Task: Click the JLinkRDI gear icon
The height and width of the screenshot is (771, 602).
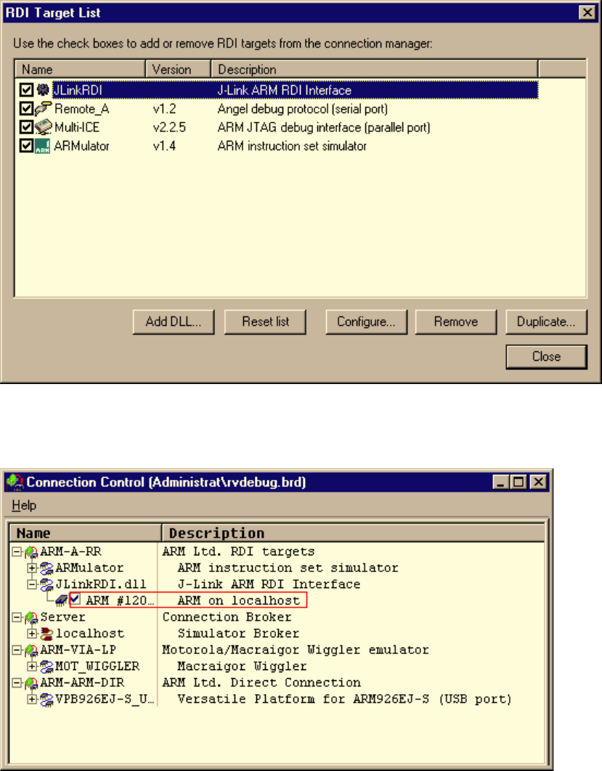Action: (44, 89)
